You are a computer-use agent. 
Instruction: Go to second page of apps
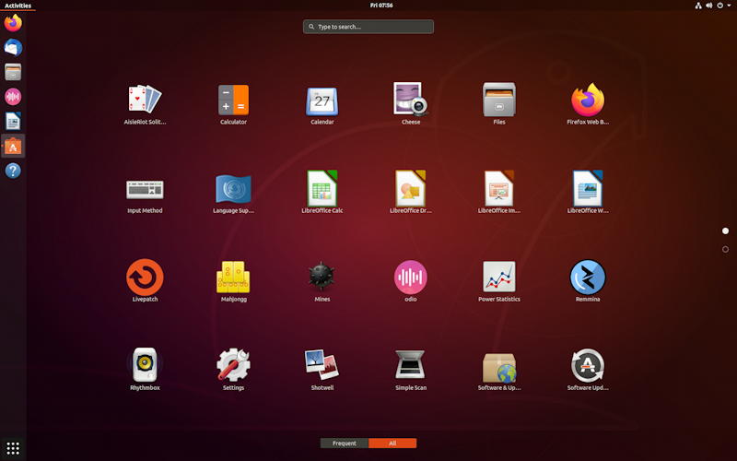tap(725, 249)
